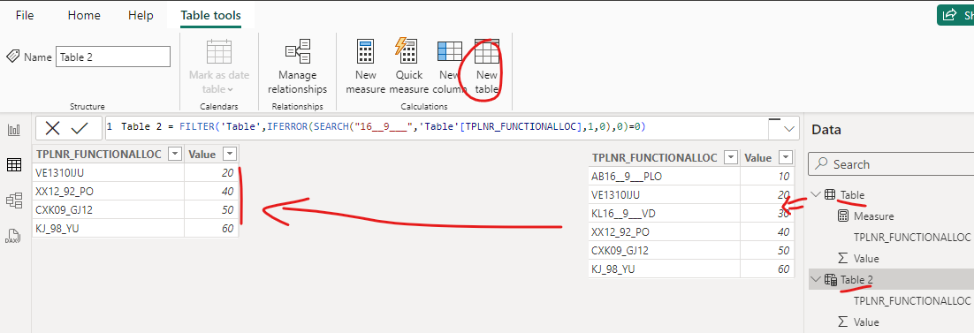Select value 60 in left table
The image size is (974, 333).
[211, 229]
